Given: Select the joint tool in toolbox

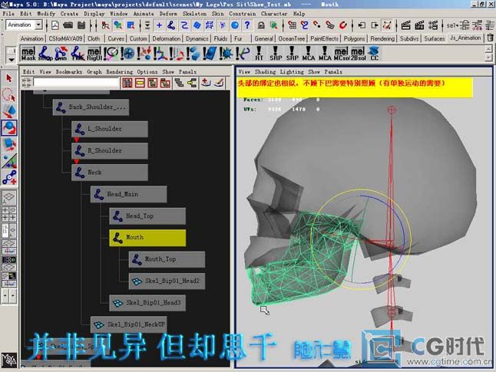Looking at the screenshot, I should pos(9,177).
